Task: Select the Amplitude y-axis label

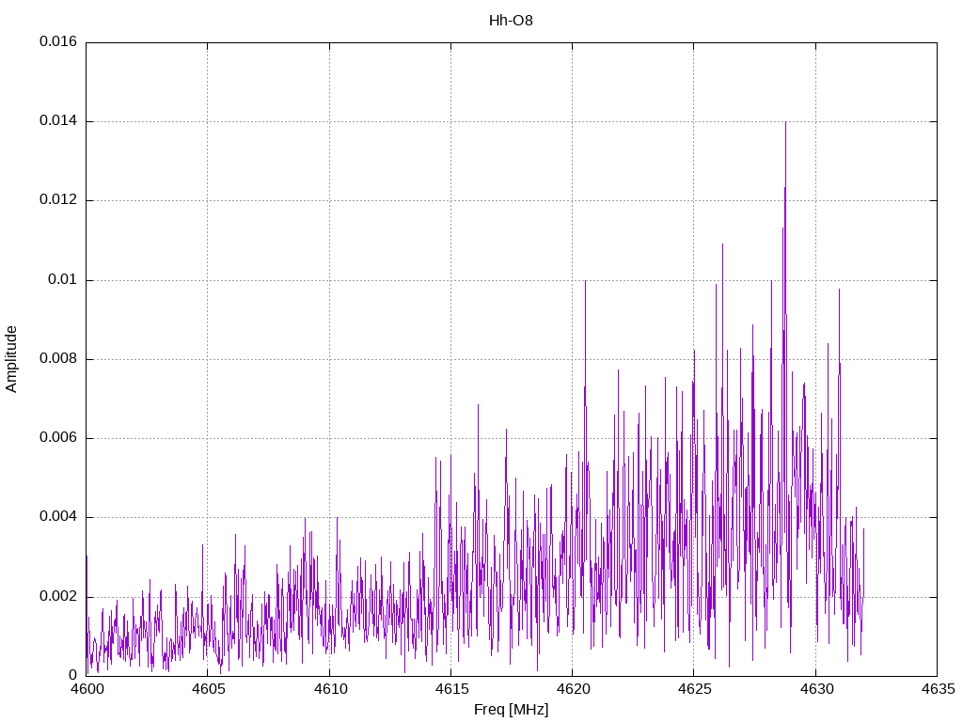Action: tap(12, 358)
